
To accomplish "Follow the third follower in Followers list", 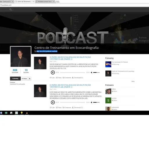I will tap(114, 109).
